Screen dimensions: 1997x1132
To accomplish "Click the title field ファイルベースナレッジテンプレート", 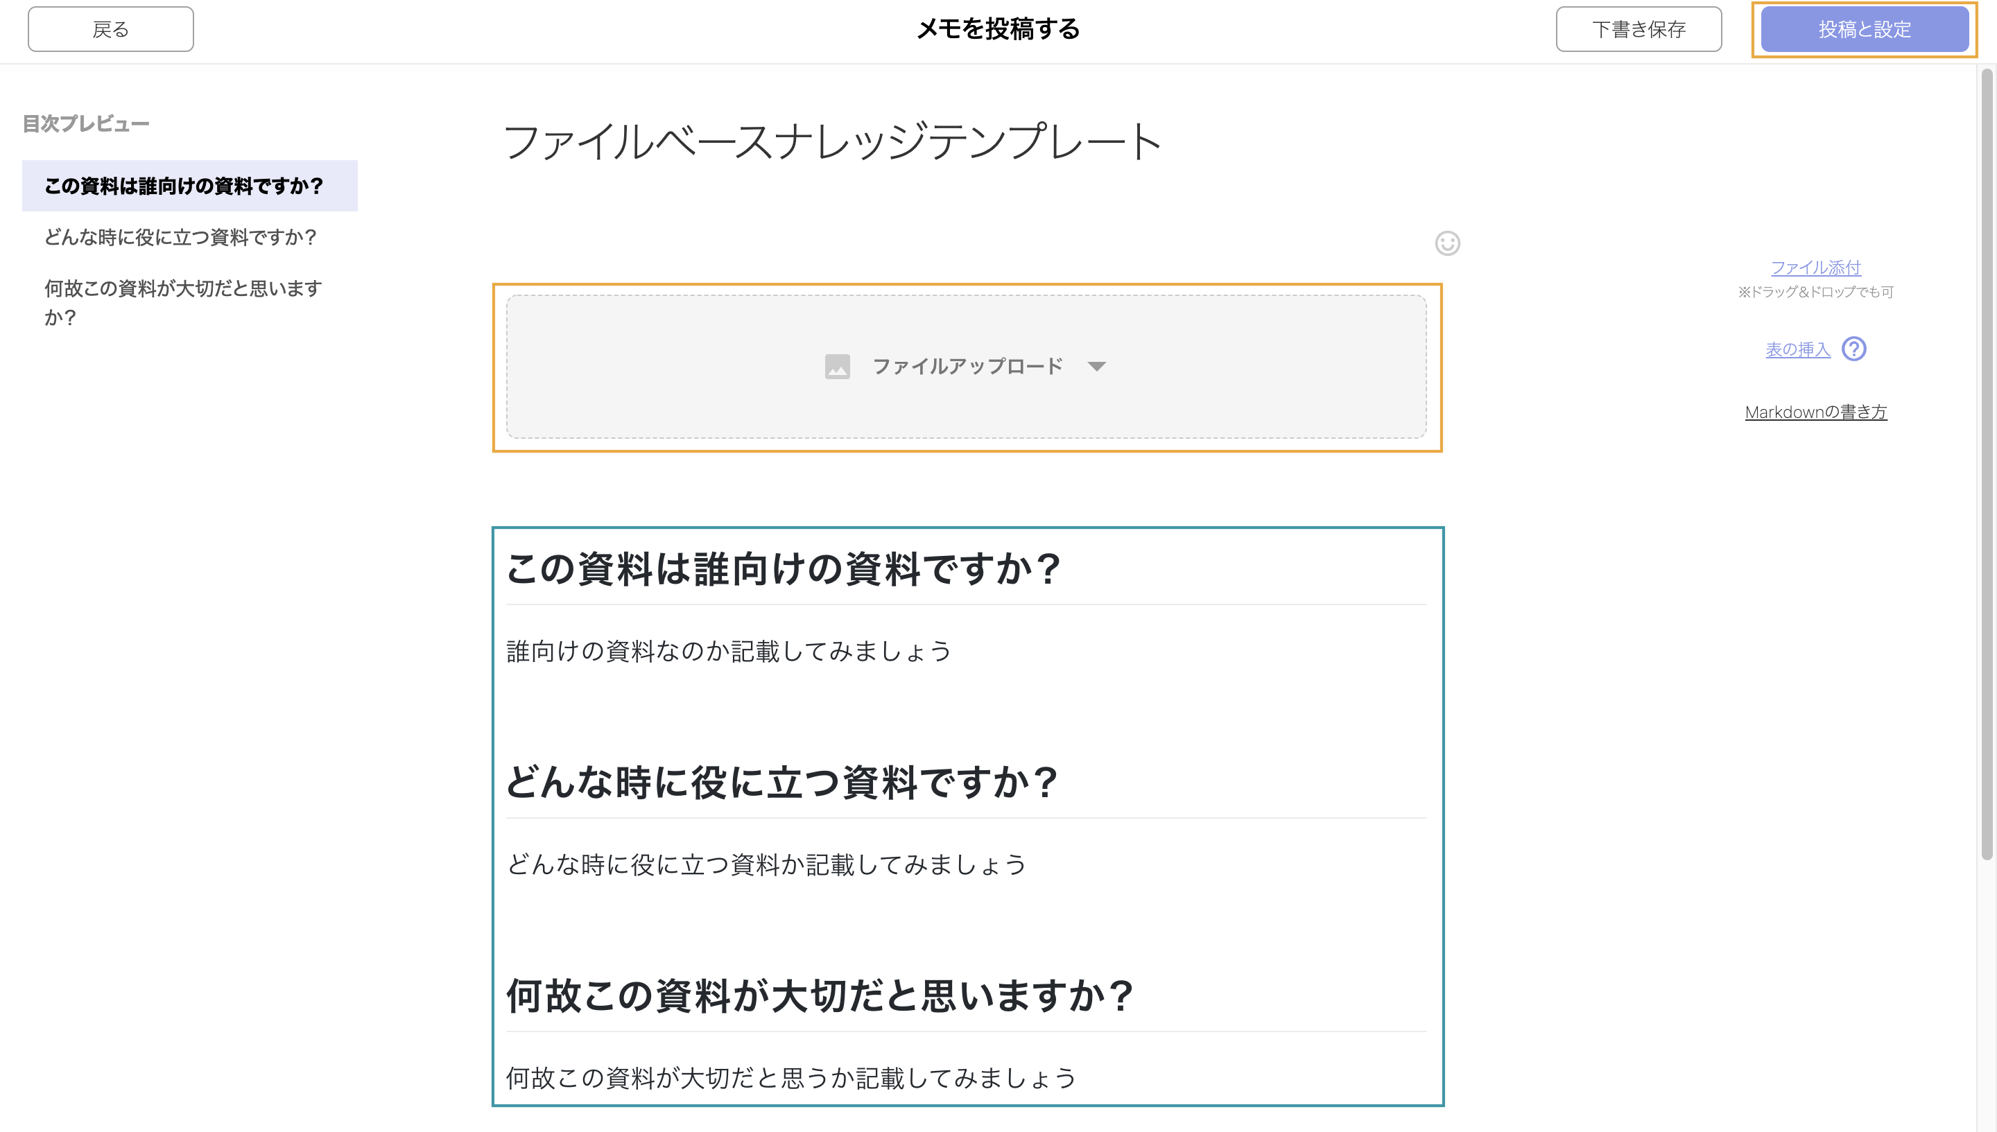I will click(x=832, y=141).
